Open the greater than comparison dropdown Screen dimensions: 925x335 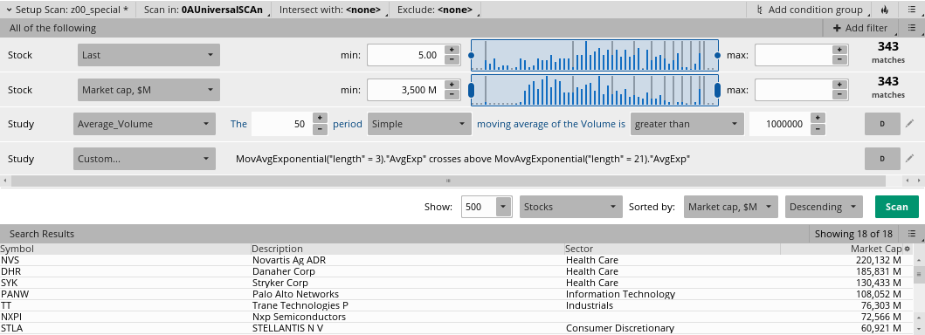(687, 124)
